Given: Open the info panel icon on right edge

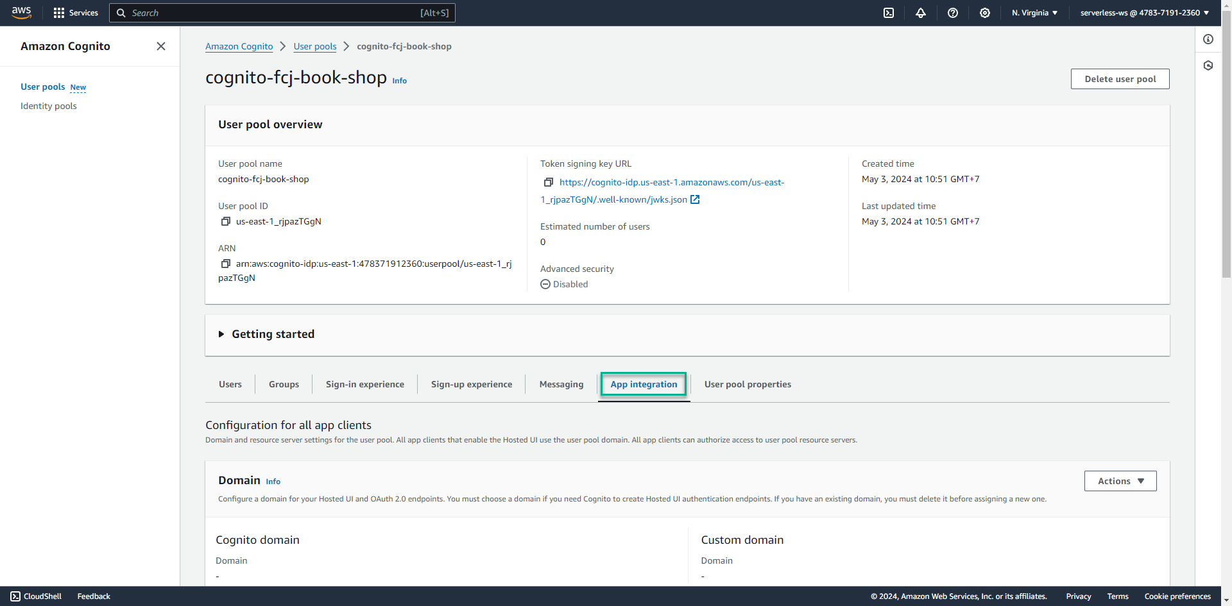Looking at the screenshot, I should click(1208, 39).
